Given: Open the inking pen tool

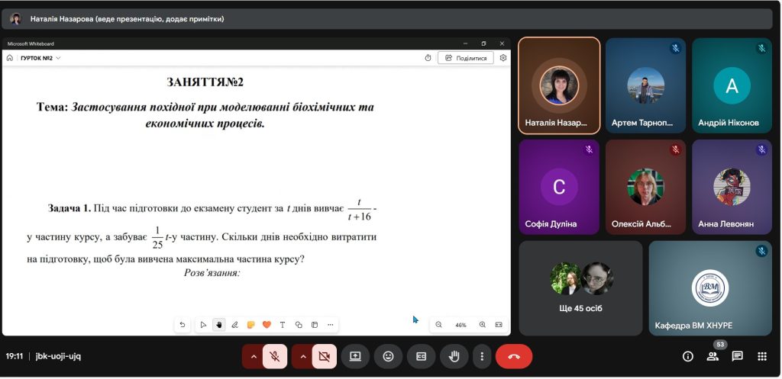Looking at the screenshot, I should (234, 325).
